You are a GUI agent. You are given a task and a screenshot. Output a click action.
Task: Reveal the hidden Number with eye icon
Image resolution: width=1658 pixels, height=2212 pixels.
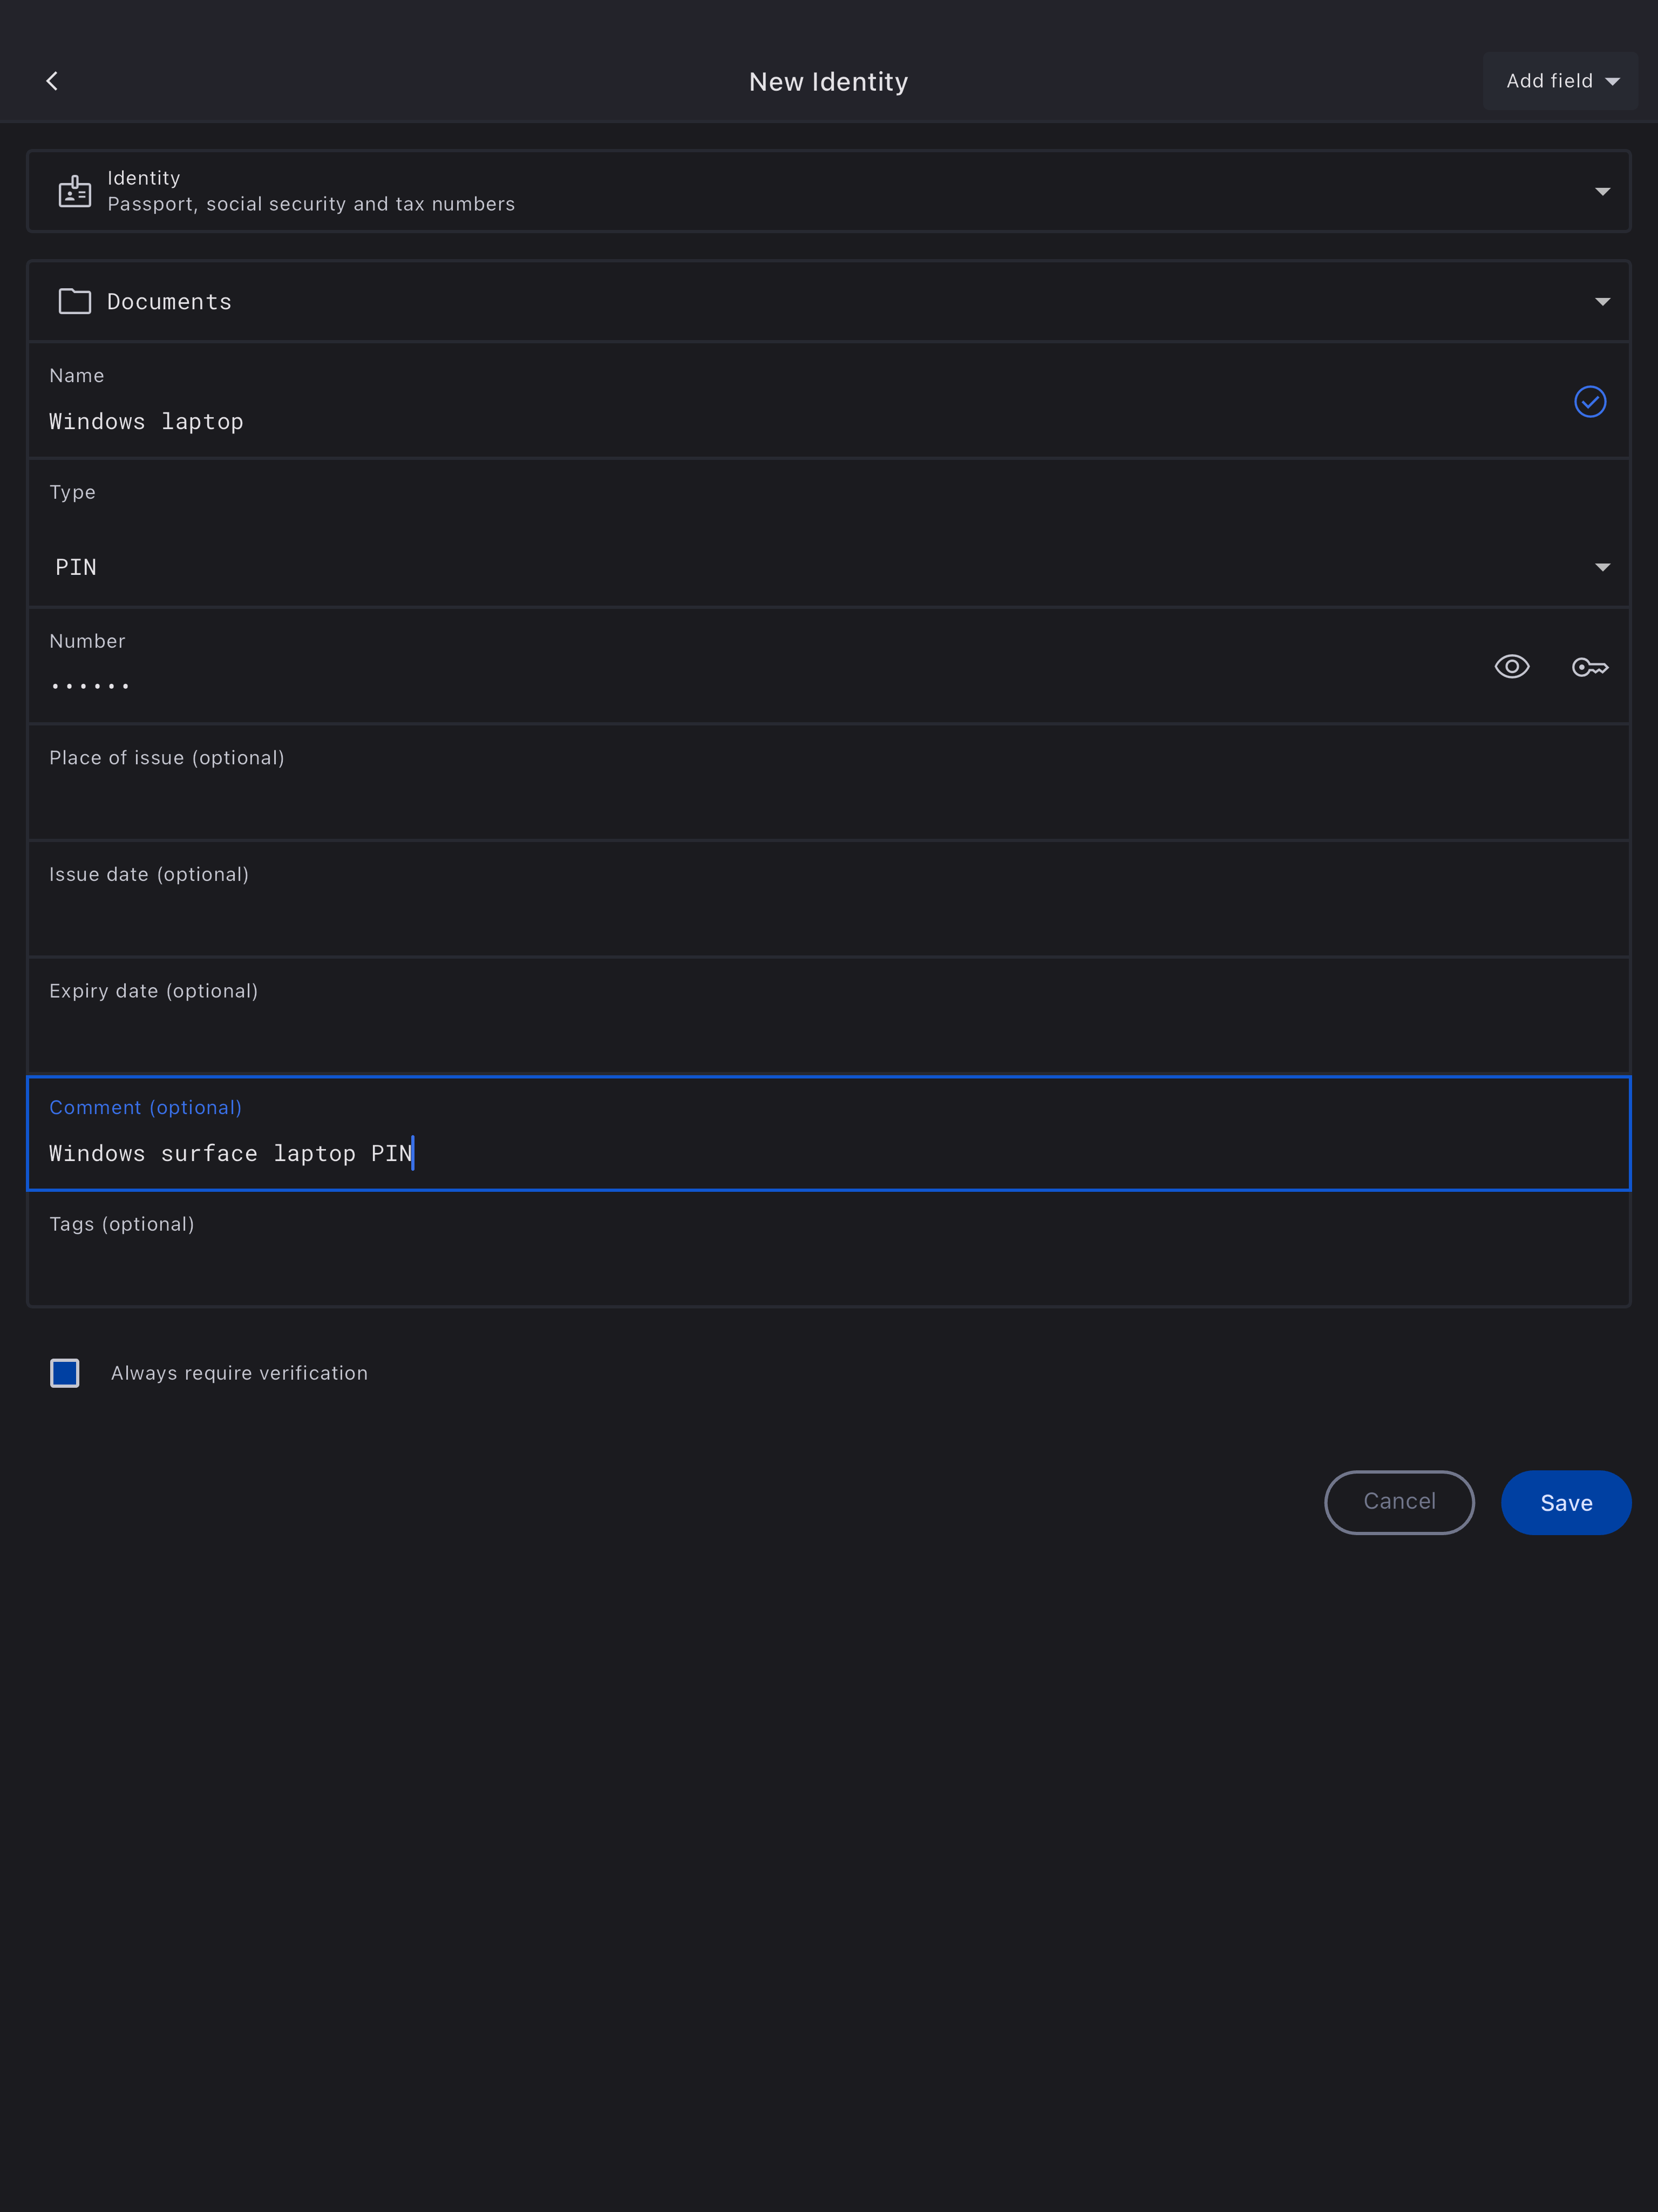click(x=1511, y=667)
